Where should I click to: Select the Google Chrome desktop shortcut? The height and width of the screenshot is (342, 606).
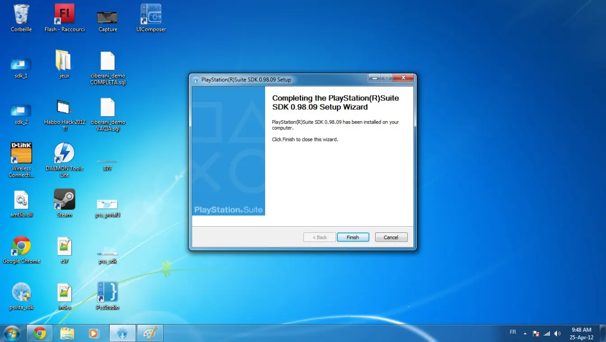[x=21, y=250]
